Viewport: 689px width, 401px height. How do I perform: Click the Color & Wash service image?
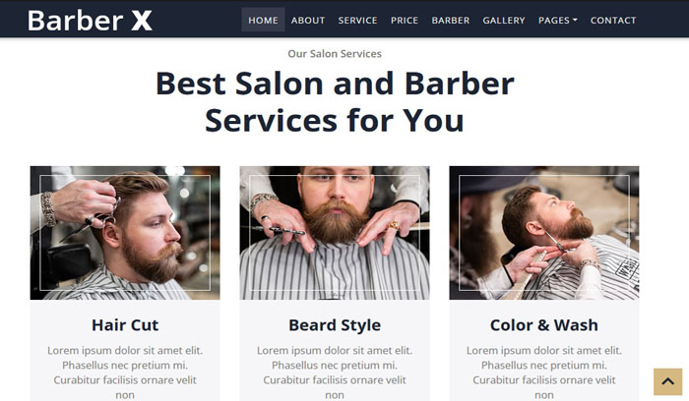[544, 233]
